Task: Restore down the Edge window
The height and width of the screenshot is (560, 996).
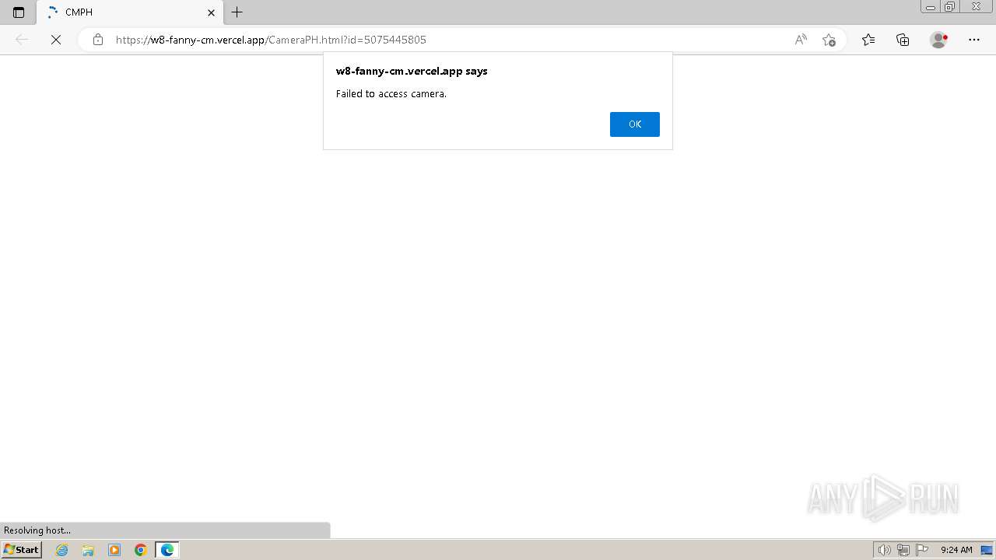Action: tap(950, 7)
